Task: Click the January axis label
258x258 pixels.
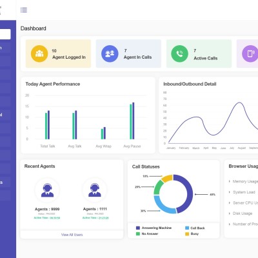Action: [171, 148]
